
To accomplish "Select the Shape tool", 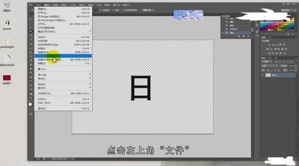I will coord(31,90).
